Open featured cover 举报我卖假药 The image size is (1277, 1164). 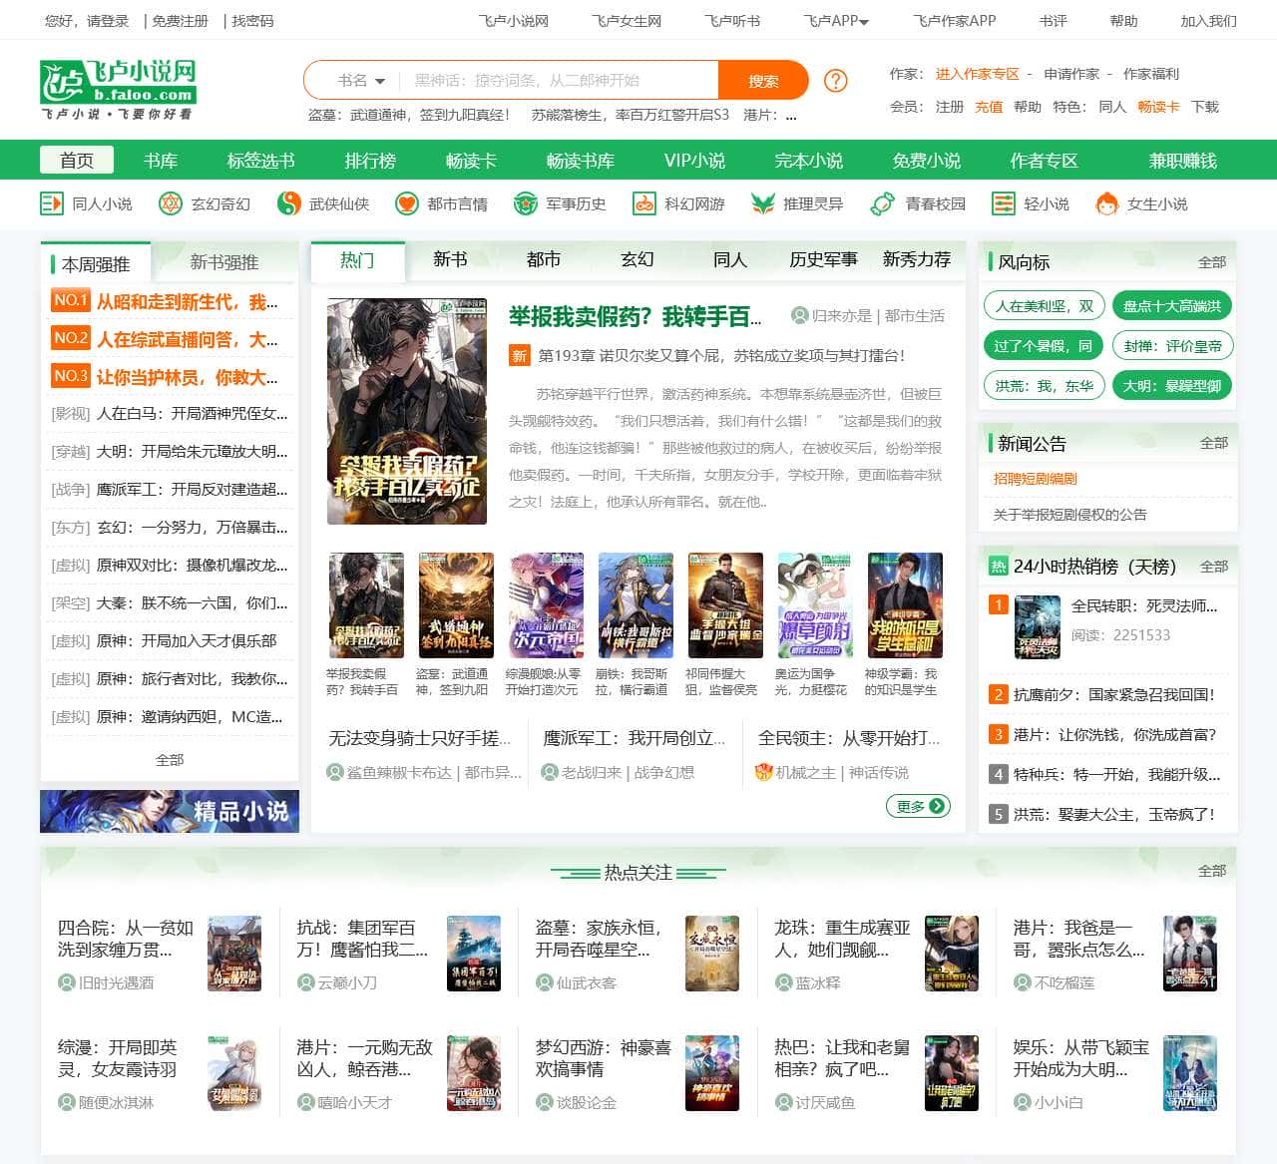[x=407, y=411]
